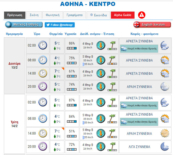Click the clock icon for Monday 02:00
This screenshot has width=173, height=155.
click(43, 45)
